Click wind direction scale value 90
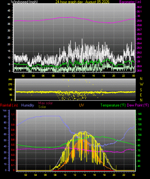The width and height of the screenshot is (150, 179). pyautogui.click(x=11, y=95)
